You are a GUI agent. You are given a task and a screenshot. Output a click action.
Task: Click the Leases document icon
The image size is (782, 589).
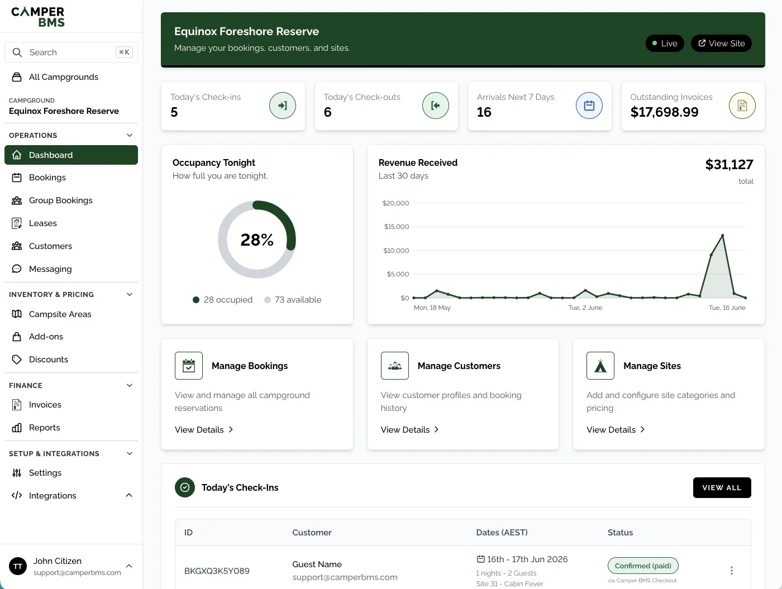[x=17, y=223]
